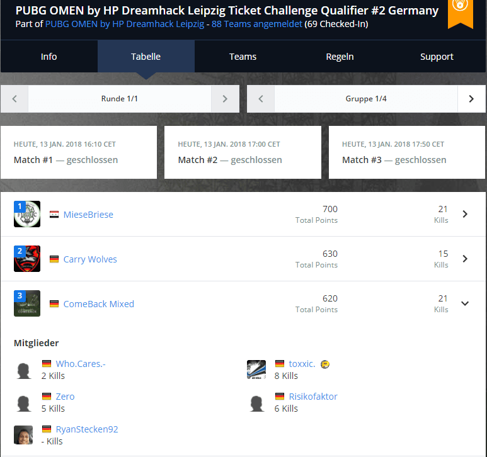The width and height of the screenshot is (487, 457).
Task: Switch to the Teams tab
Action: pos(243,57)
